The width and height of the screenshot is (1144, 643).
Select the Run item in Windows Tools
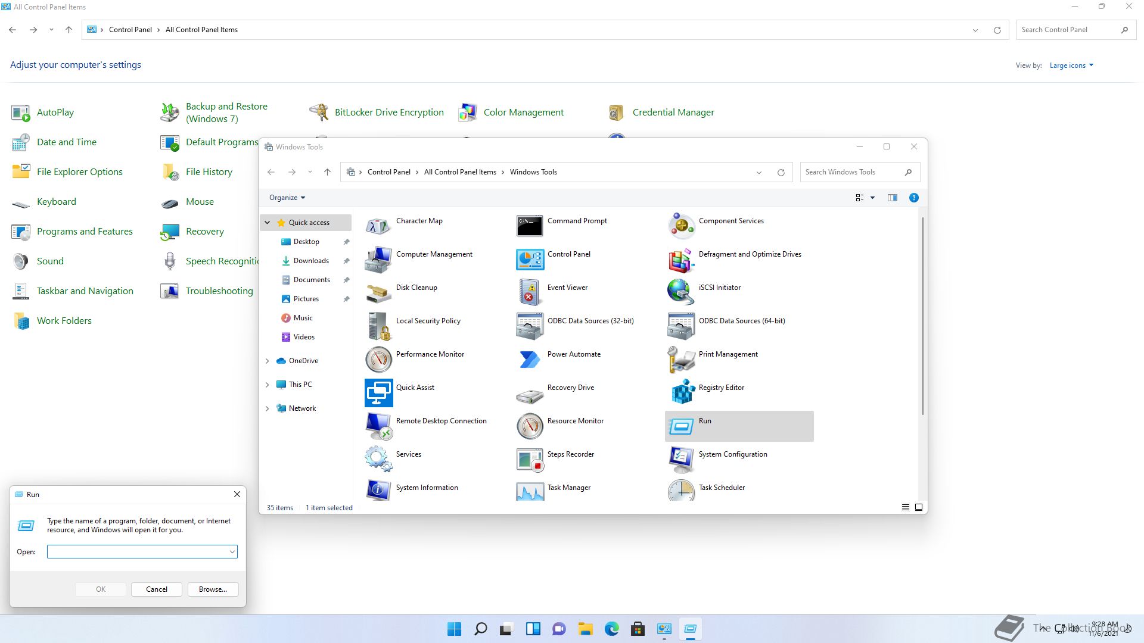(739, 426)
